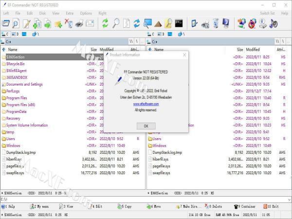Open the Help menu

(x=285, y=13)
